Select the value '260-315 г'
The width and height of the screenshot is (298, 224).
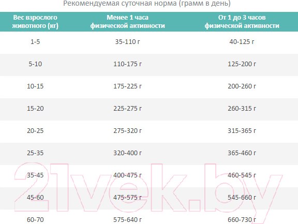coord(242,108)
